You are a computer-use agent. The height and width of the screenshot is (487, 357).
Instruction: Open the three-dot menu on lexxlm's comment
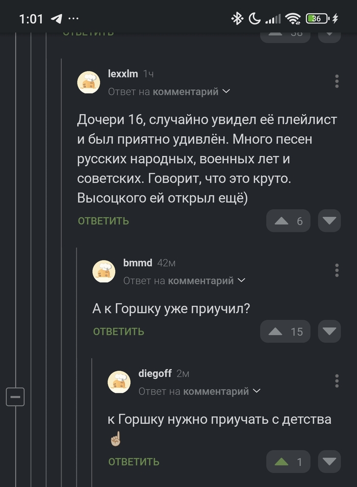pos(336,82)
